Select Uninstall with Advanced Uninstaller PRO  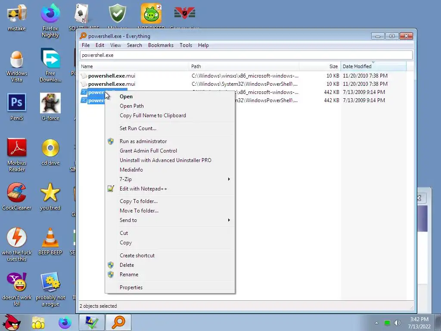point(170,160)
